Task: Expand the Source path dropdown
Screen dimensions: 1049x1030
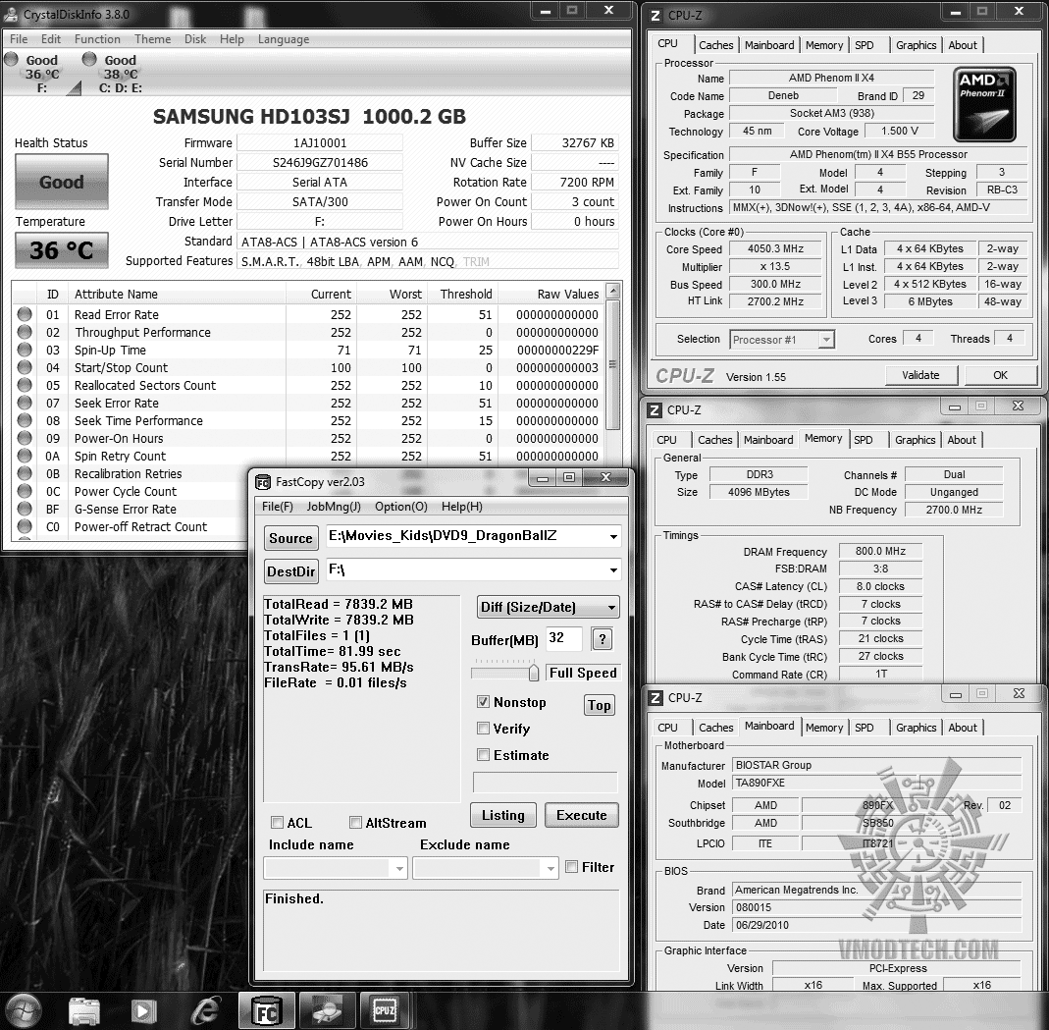Action: click(x=612, y=536)
